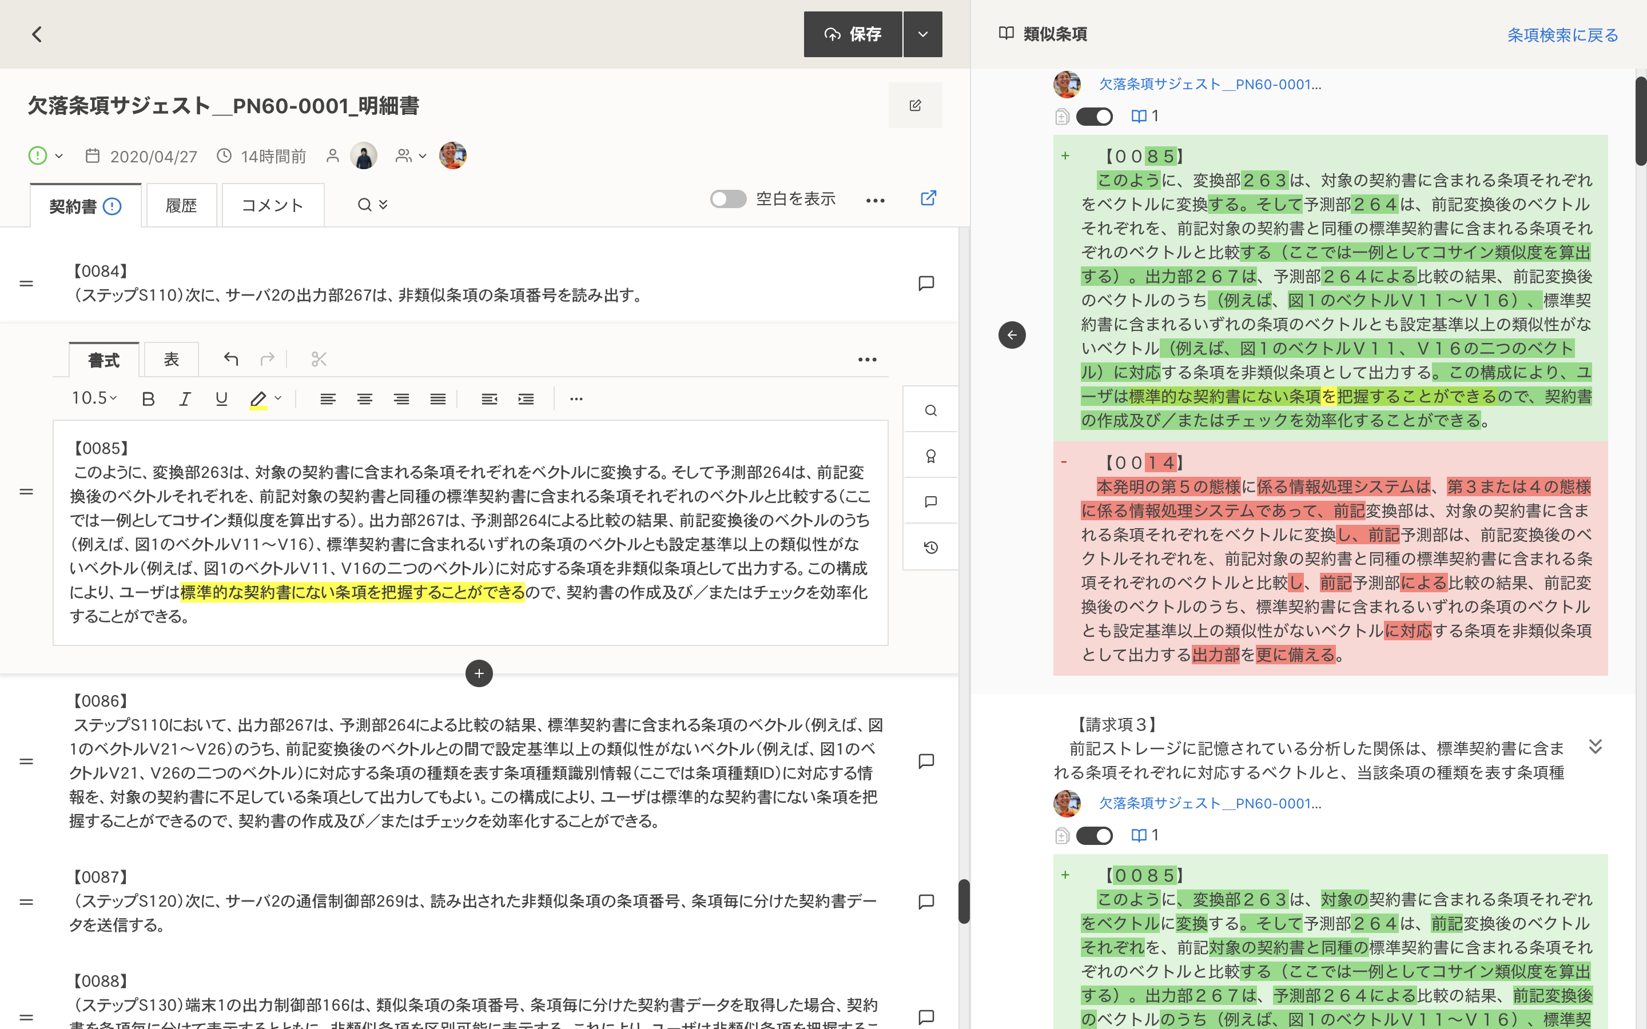Click the yellow highlighter color tool

coord(258,399)
